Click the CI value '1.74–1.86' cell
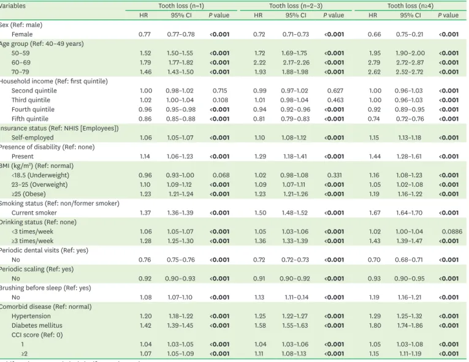 point(410,325)
